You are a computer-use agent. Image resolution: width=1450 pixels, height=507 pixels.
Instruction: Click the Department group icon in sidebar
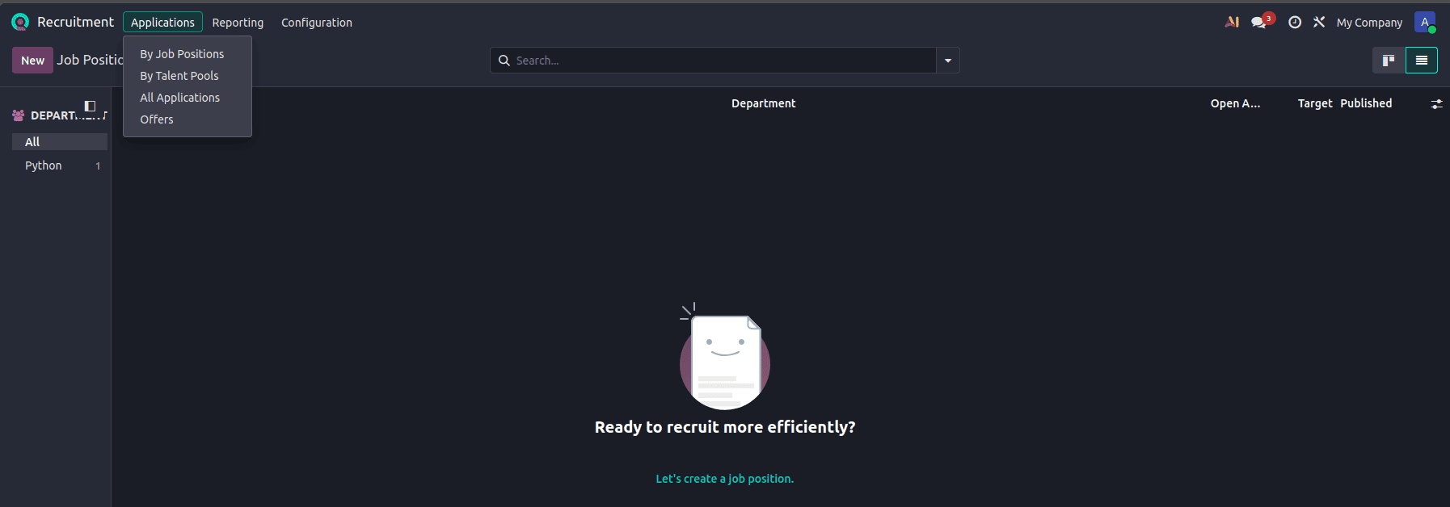19,115
